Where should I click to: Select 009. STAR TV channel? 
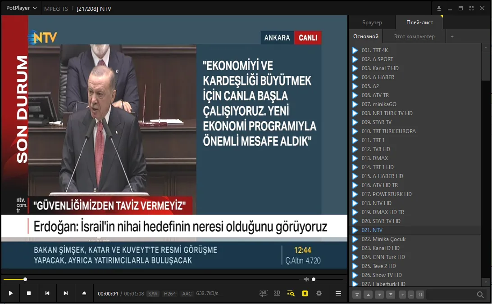click(377, 122)
